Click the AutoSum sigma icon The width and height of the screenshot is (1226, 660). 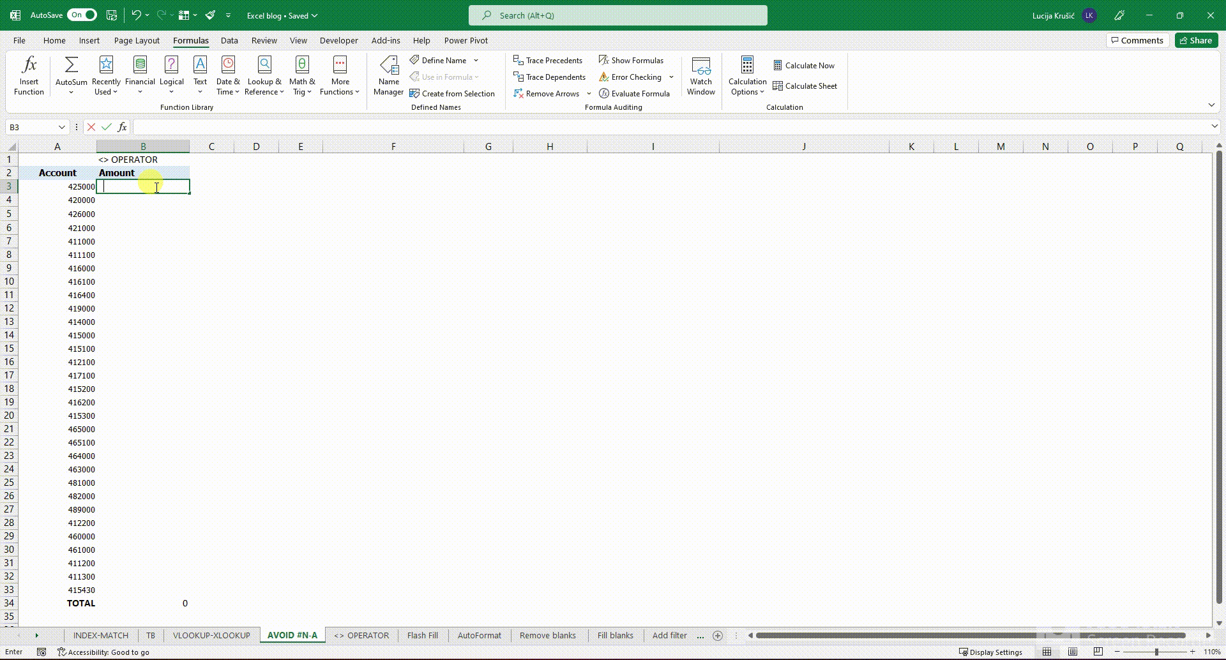click(72, 65)
